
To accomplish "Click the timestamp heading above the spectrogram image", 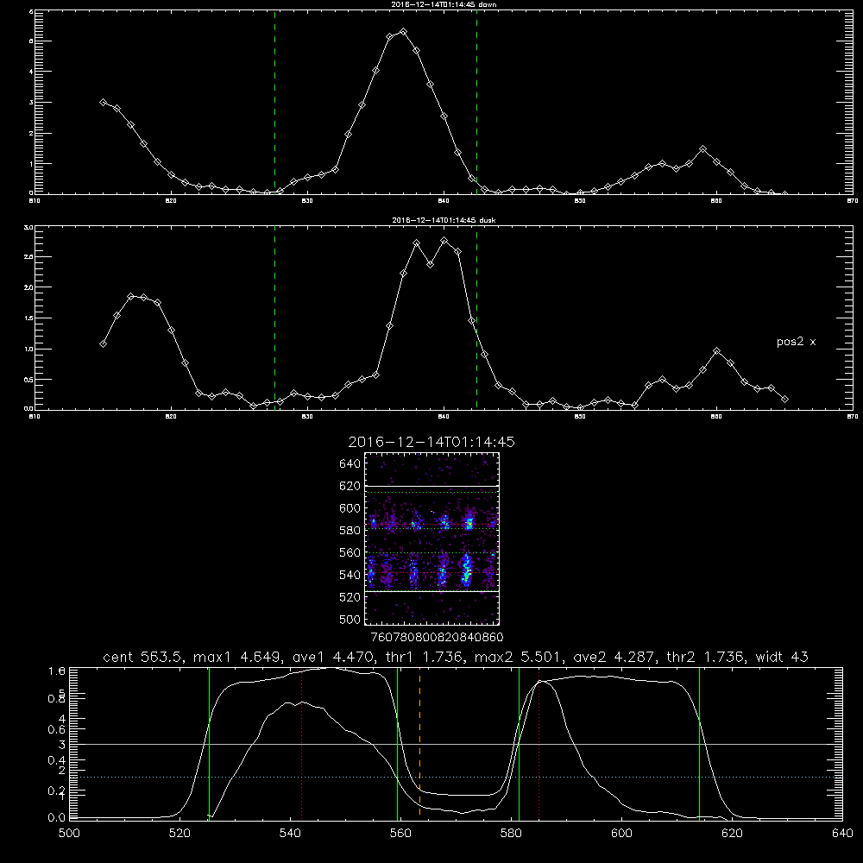I will [x=431, y=442].
